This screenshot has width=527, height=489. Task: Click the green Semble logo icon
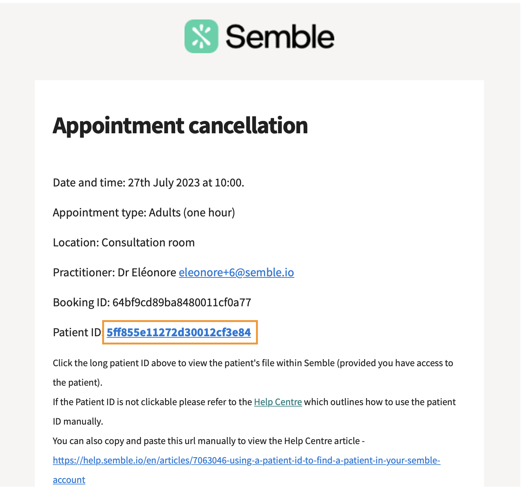point(201,36)
